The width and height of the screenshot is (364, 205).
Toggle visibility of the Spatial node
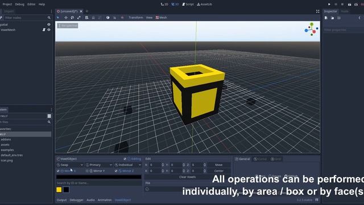click(x=49, y=24)
